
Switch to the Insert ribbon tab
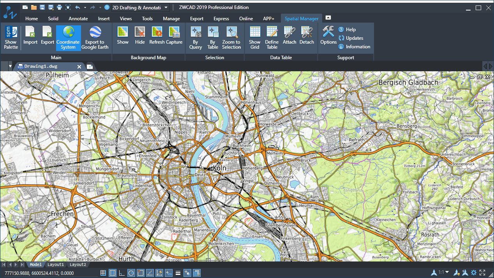coord(104,19)
